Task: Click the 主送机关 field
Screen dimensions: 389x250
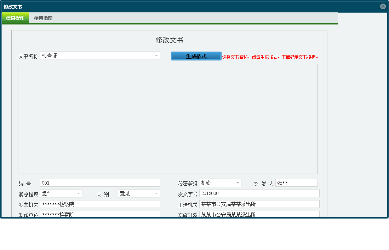Action: (259, 204)
